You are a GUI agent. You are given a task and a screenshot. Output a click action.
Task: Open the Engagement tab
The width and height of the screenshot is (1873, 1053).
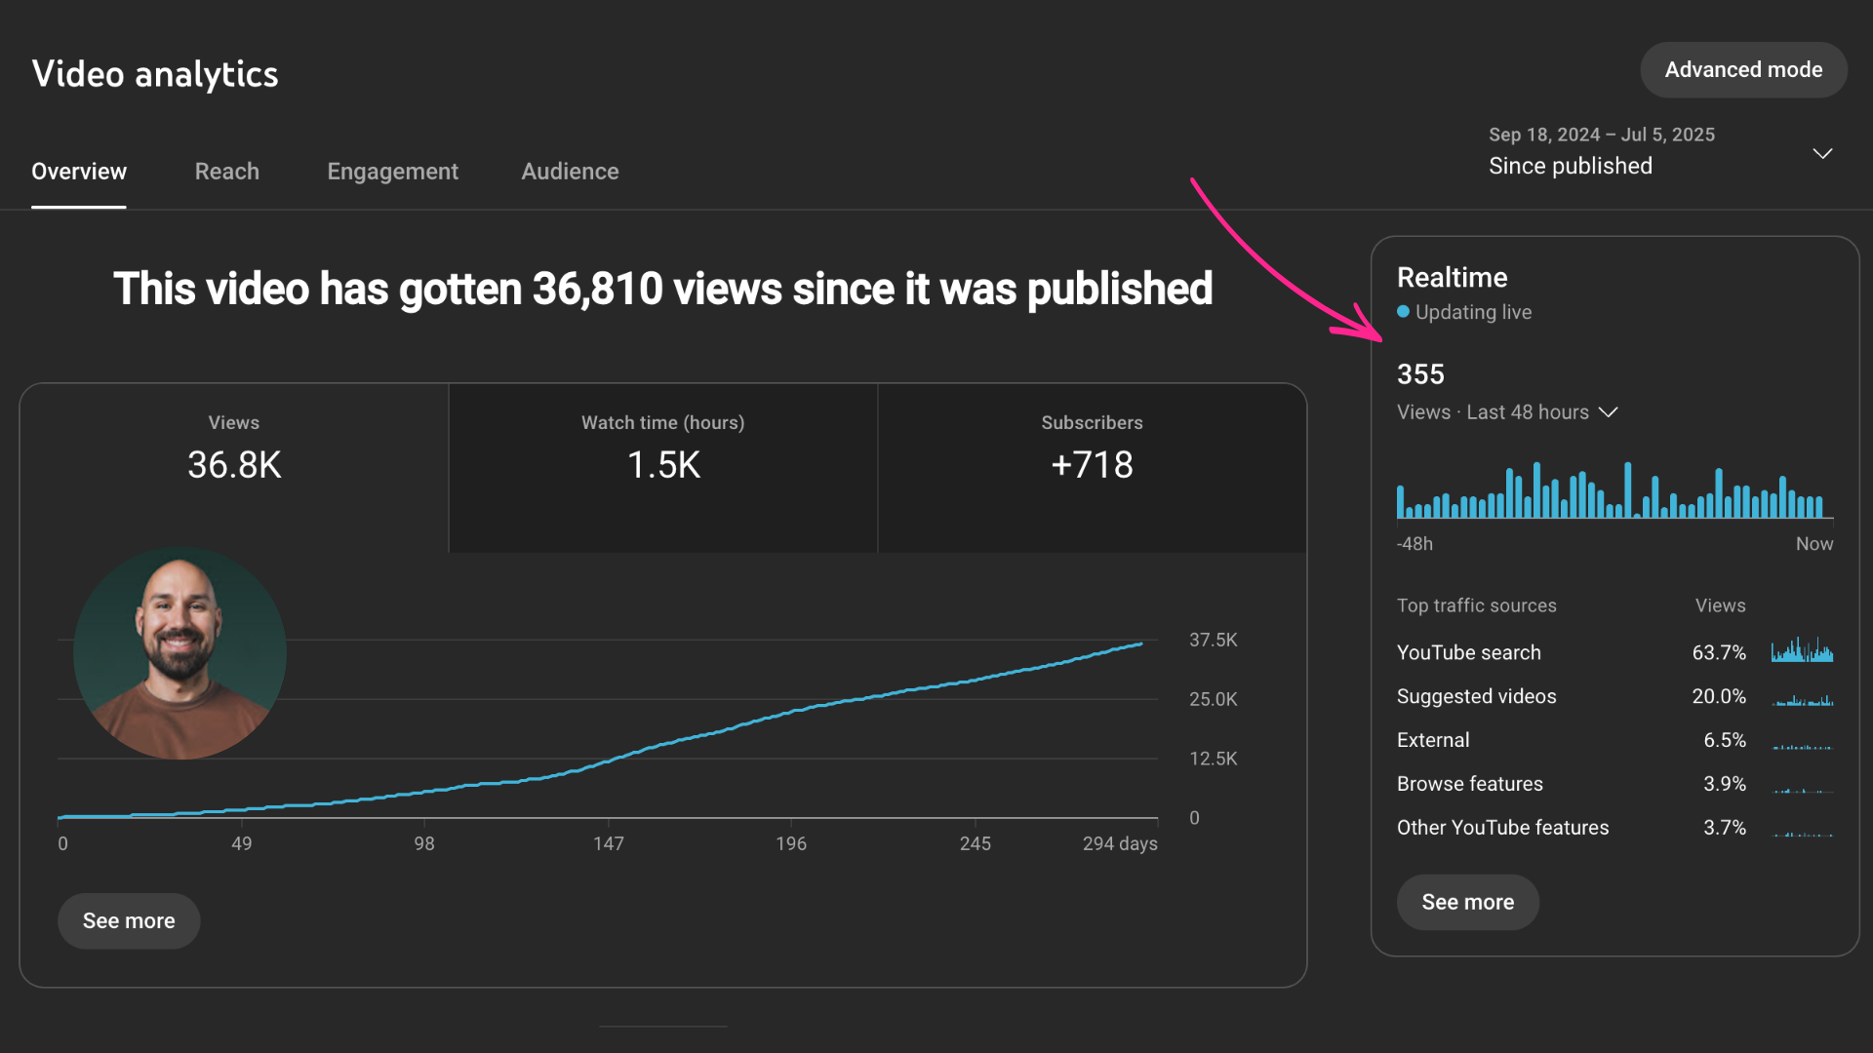point(392,172)
